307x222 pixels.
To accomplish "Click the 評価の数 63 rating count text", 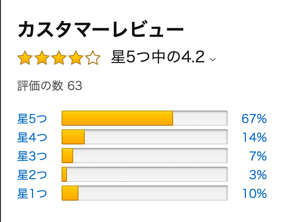I will 50,86.
